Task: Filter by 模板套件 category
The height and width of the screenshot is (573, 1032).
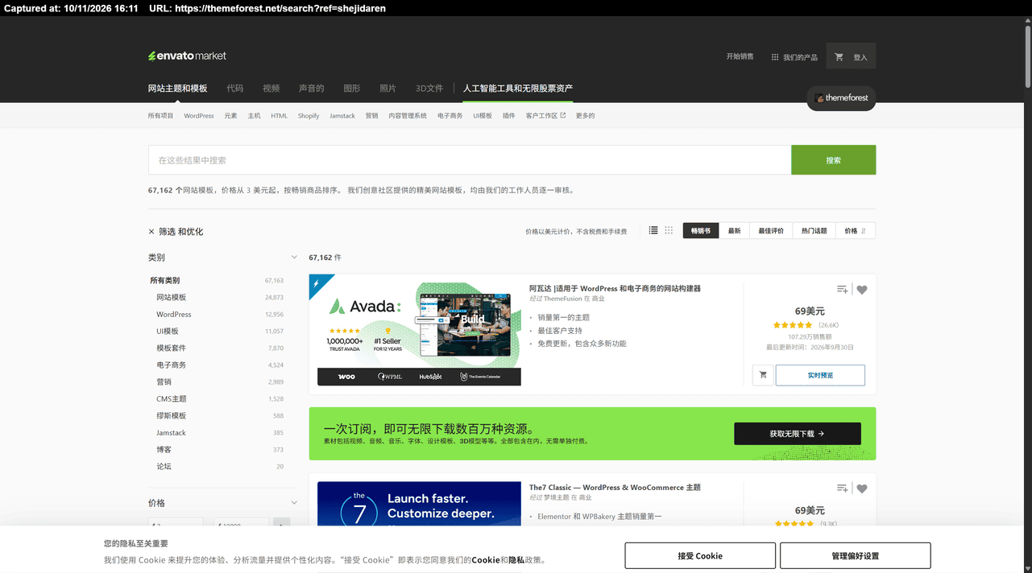Action: pyautogui.click(x=171, y=348)
